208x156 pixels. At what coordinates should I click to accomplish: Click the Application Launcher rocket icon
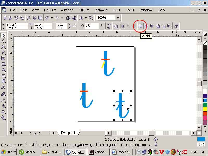[81, 18]
